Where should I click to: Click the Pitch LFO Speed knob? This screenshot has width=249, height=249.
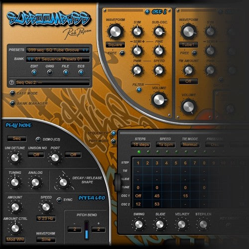pos(46,207)
